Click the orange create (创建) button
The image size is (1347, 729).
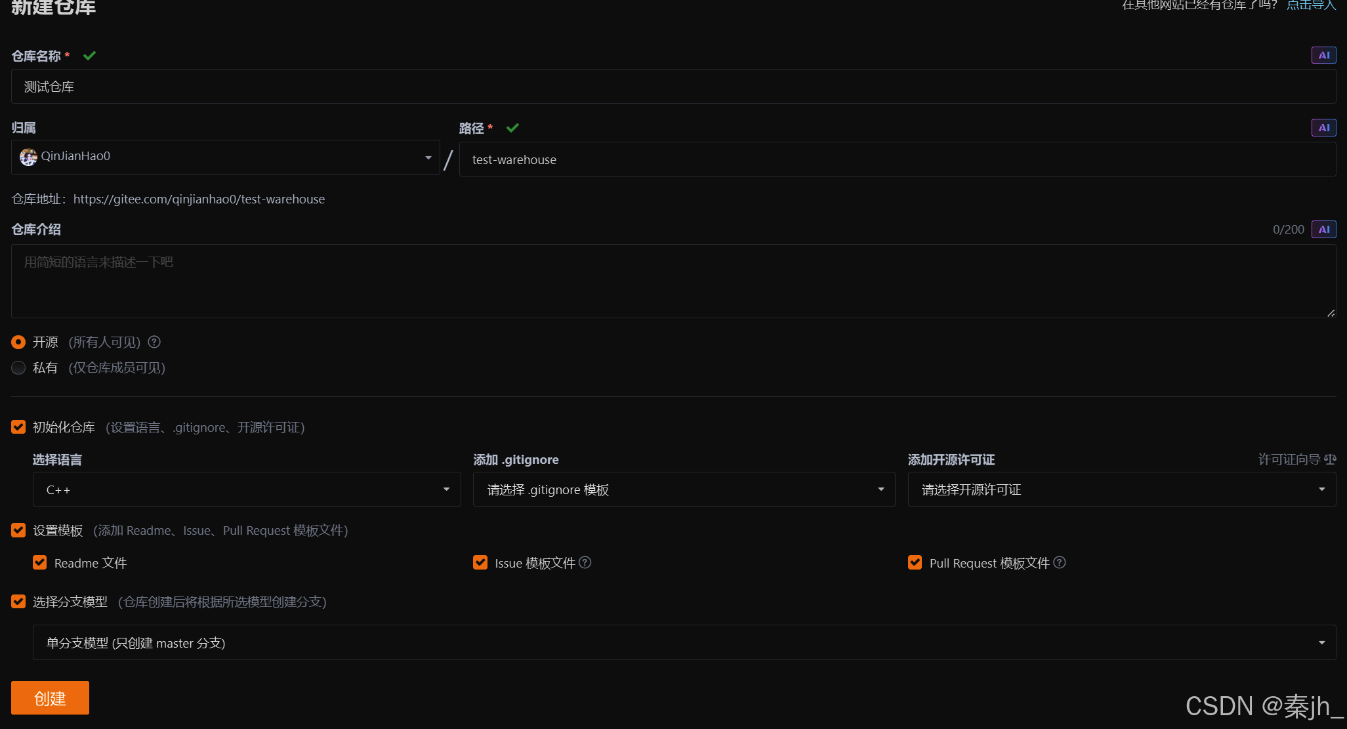click(50, 698)
